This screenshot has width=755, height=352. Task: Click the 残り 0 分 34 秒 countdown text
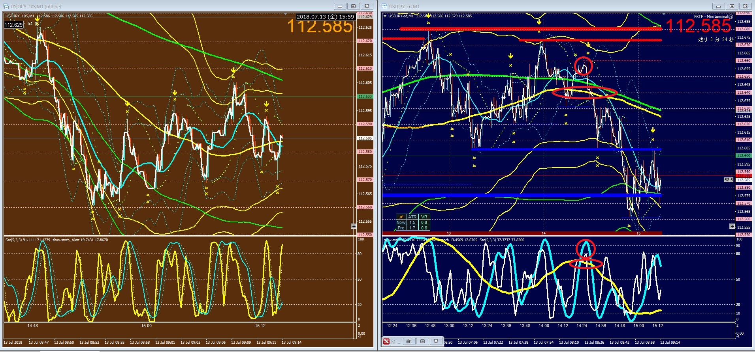715,39
